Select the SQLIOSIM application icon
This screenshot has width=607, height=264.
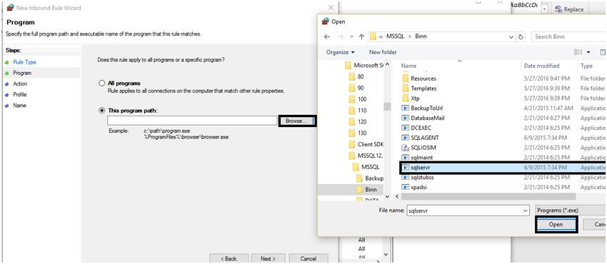406,147
